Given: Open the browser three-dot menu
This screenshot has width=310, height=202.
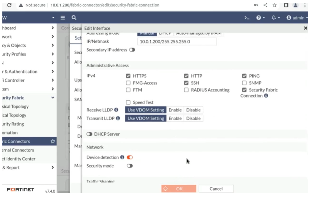Looking at the screenshot, I should point(305,5).
